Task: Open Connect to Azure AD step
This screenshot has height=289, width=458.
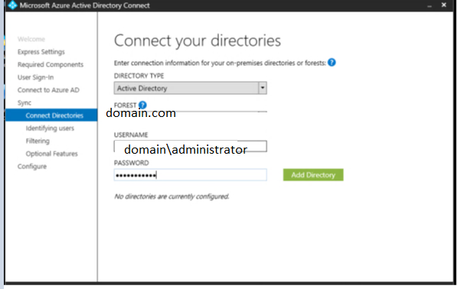Action: click(48, 89)
